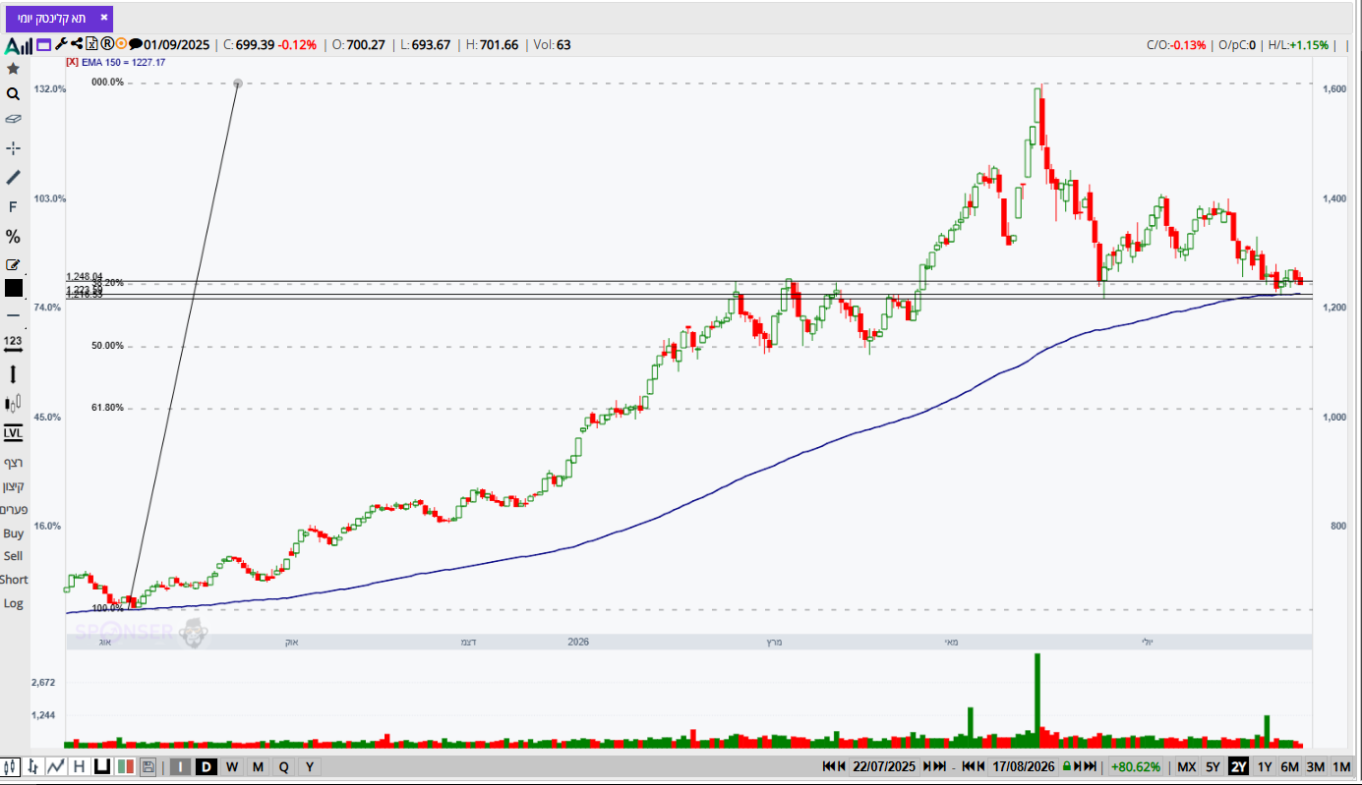Click the +80.62% period return value

click(x=1136, y=766)
